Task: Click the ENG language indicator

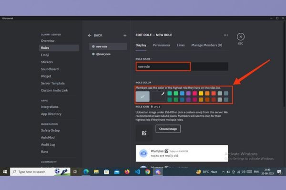Action: (x=256, y=171)
